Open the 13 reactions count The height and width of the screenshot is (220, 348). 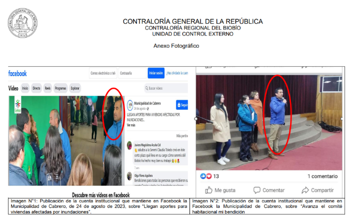click(216, 176)
